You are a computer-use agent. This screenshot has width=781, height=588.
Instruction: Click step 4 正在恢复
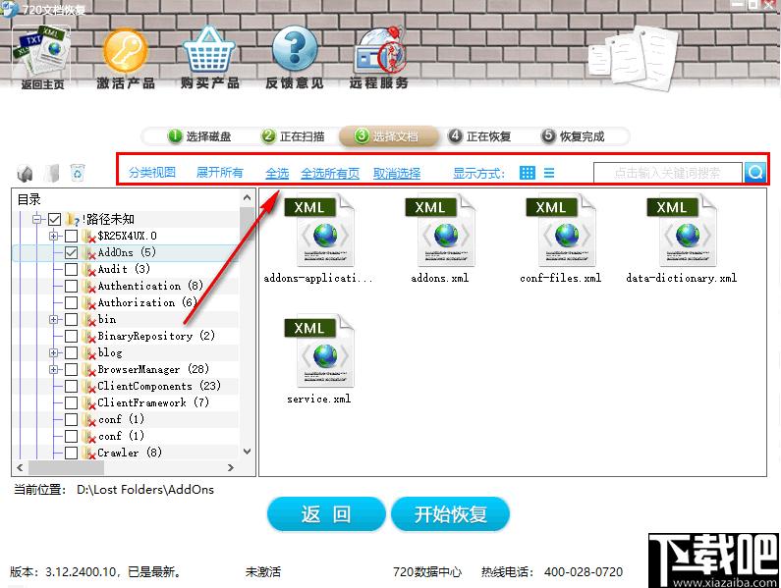[479, 135]
